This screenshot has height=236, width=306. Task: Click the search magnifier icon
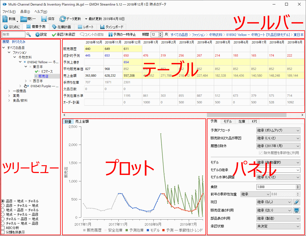click(x=29, y=35)
